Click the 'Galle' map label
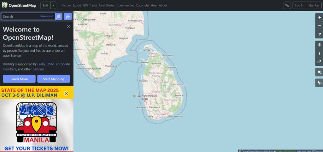Image resolution: width=323 pixels, height=152 pixels. point(151,116)
